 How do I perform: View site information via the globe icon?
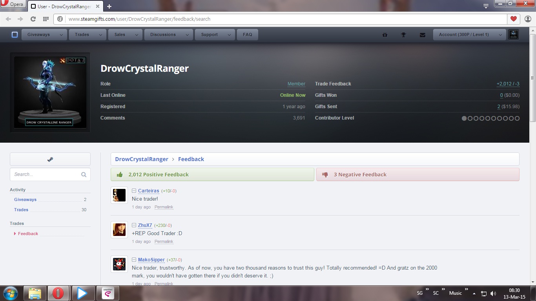[x=60, y=19]
